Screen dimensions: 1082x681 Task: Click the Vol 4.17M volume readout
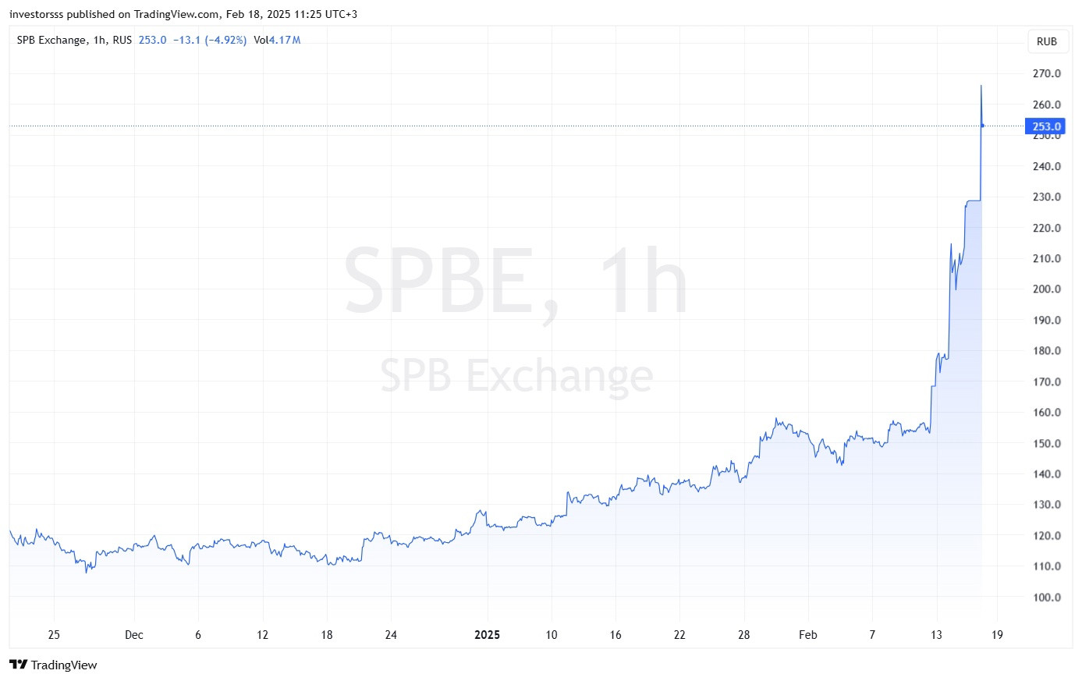click(277, 40)
